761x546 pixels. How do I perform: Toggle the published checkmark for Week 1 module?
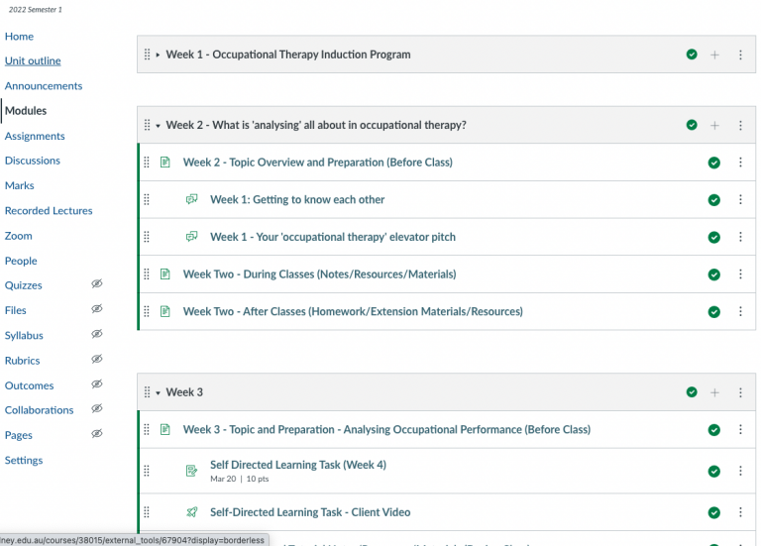tap(692, 55)
